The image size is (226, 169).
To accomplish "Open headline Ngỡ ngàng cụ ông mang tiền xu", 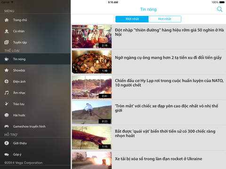I will point(168,58).
